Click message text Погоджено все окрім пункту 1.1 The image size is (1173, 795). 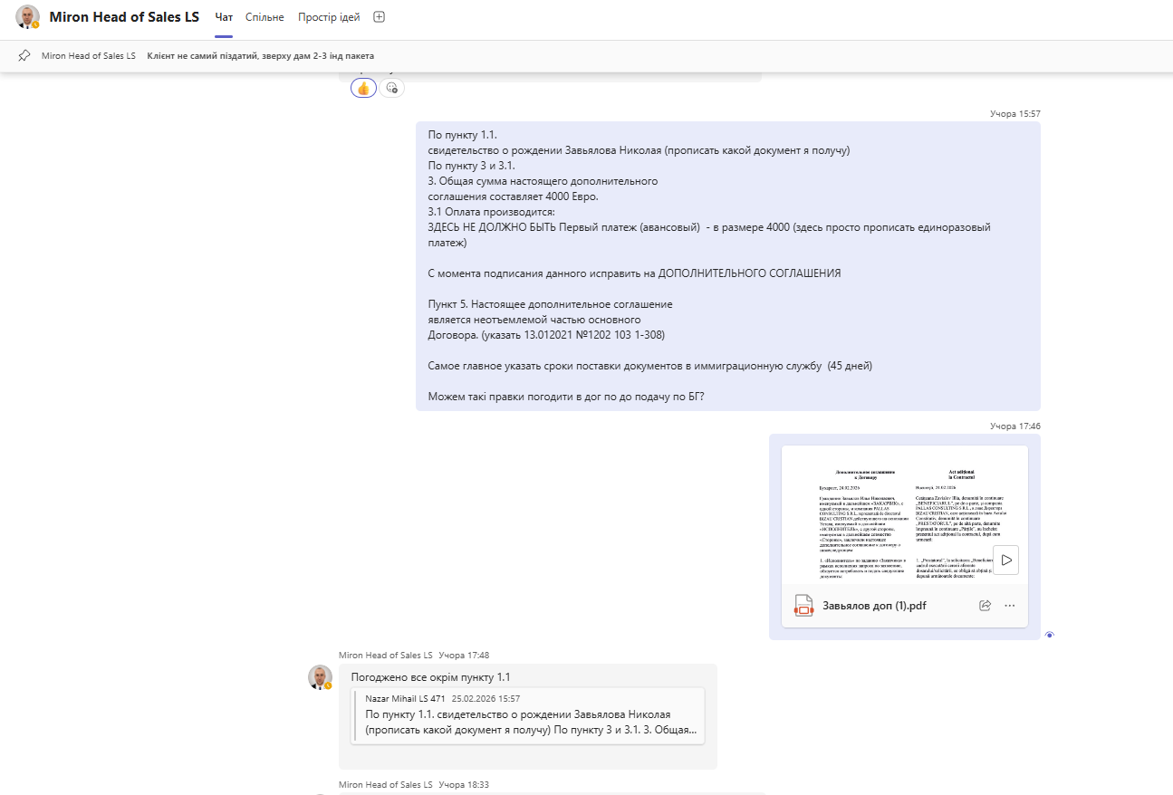(431, 677)
